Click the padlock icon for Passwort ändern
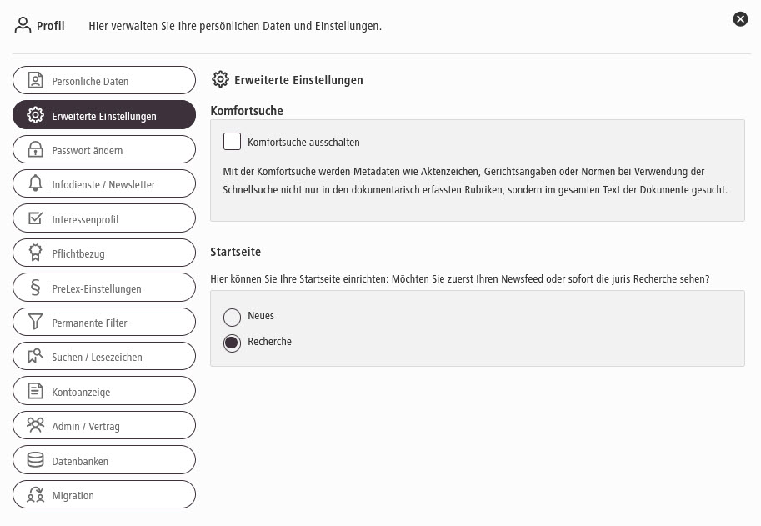Viewport: 761px width, 526px height. point(35,150)
